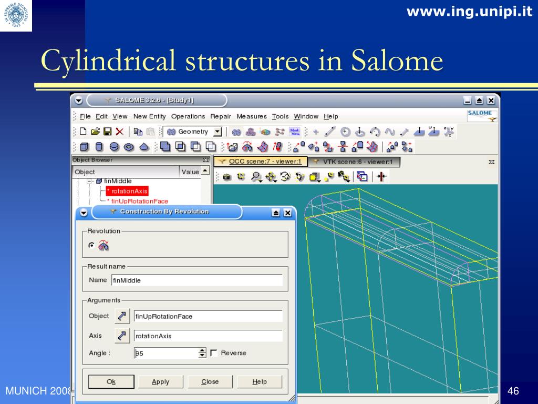The image size is (538, 404).
Task: Open the Zoom icon's dropdown arrow
Action: click(x=261, y=181)
